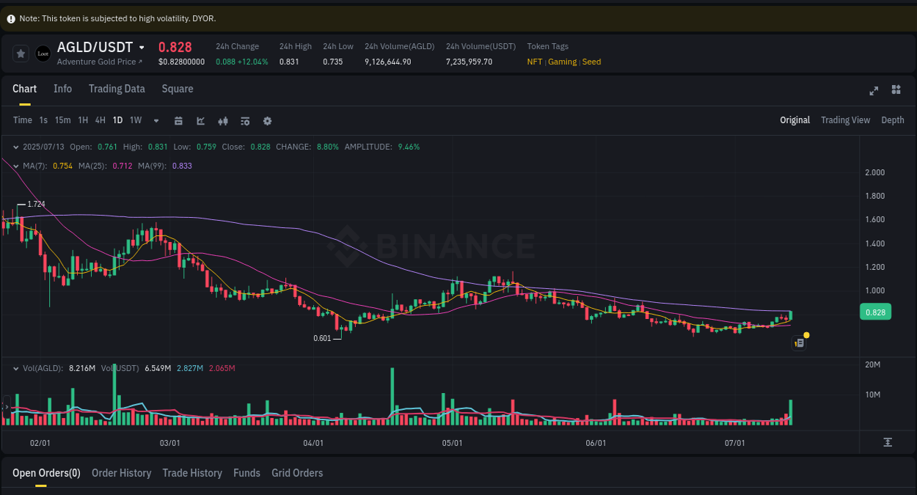Screen dimensions: 917x495
Task: Select the 1W timeframe
Action: pyautogui.click(x=135, y=120)
